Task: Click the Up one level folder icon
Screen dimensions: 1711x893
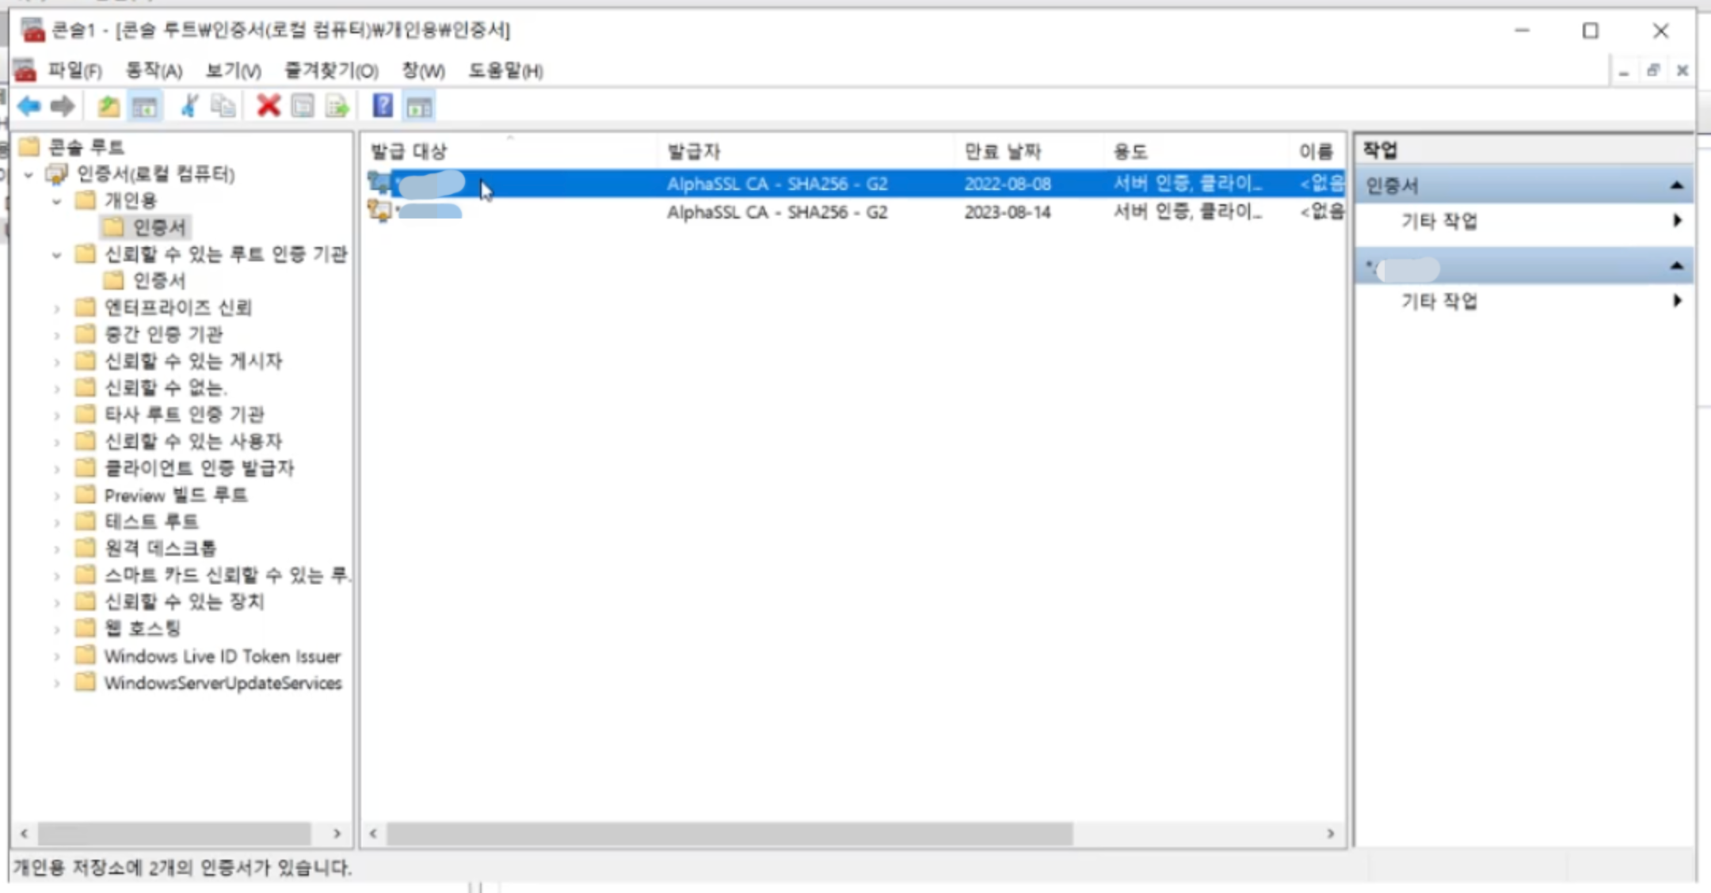Action: tap(109, 105)
